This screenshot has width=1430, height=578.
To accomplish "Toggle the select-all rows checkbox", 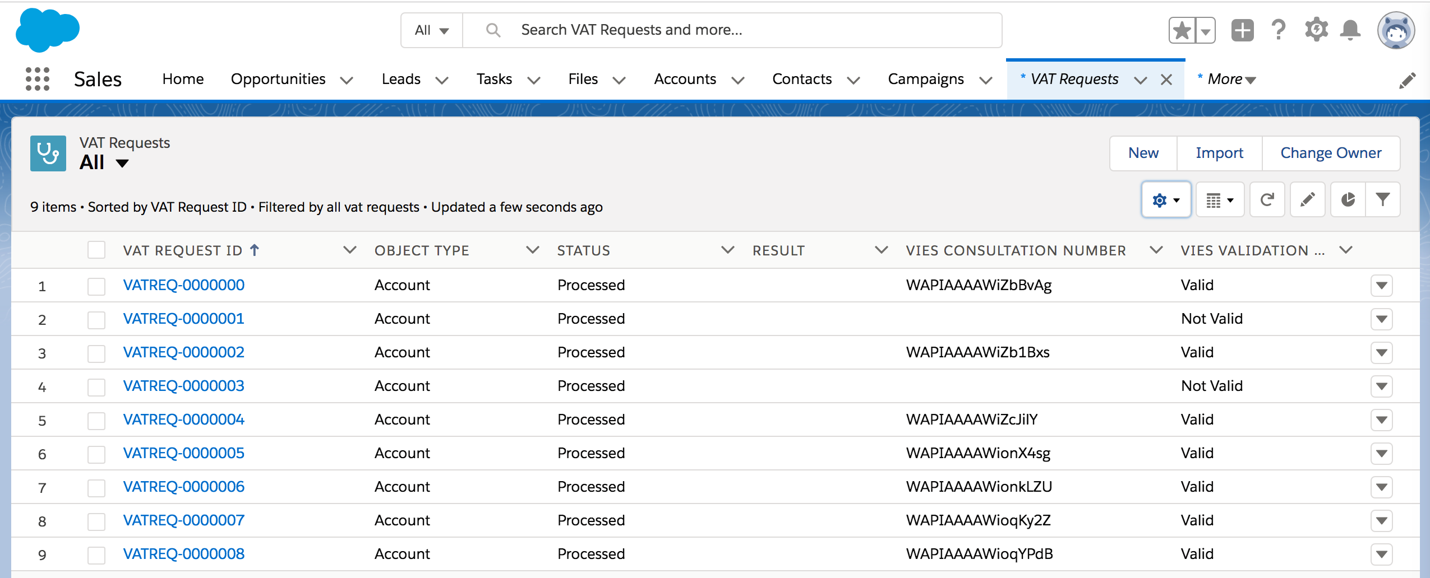I will point(96,250).
